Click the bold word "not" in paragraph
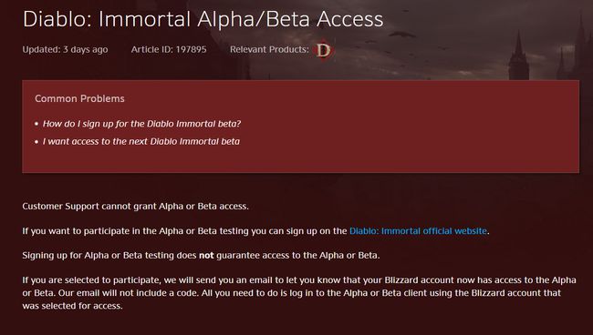This screenshot has height=335, width=593. tap(206, 256)
